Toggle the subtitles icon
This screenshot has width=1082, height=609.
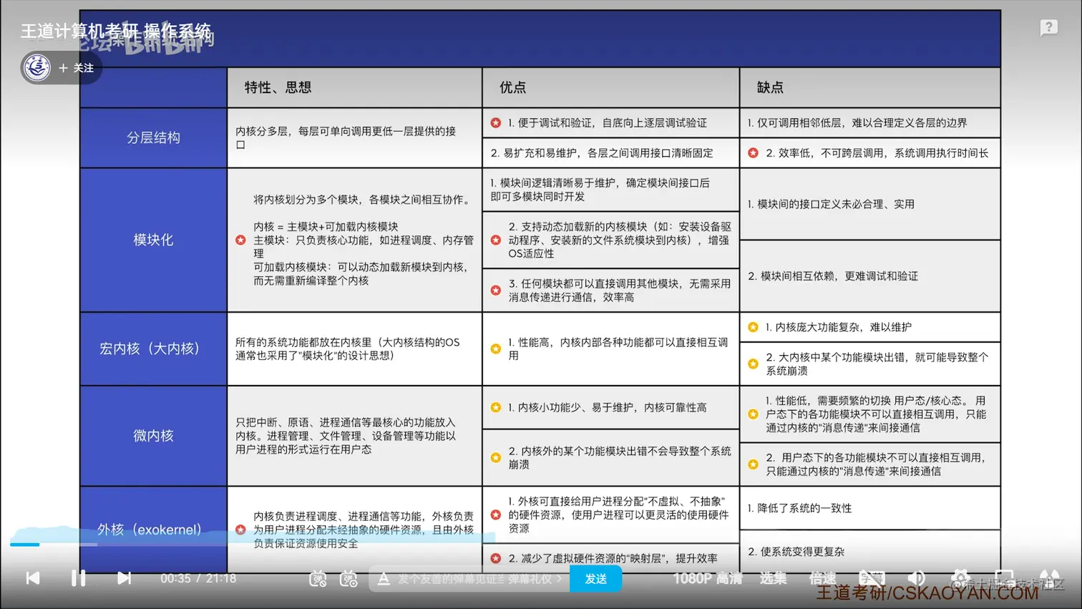(x=872, y=578)
